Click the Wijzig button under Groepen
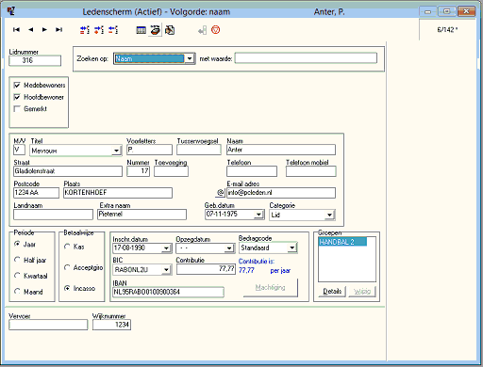This screenshot has height=367, width=483. click(x=362, y=292)
